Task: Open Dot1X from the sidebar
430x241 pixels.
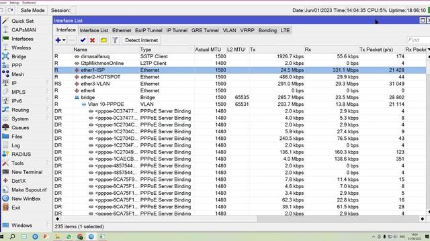Action: (18, 181)
